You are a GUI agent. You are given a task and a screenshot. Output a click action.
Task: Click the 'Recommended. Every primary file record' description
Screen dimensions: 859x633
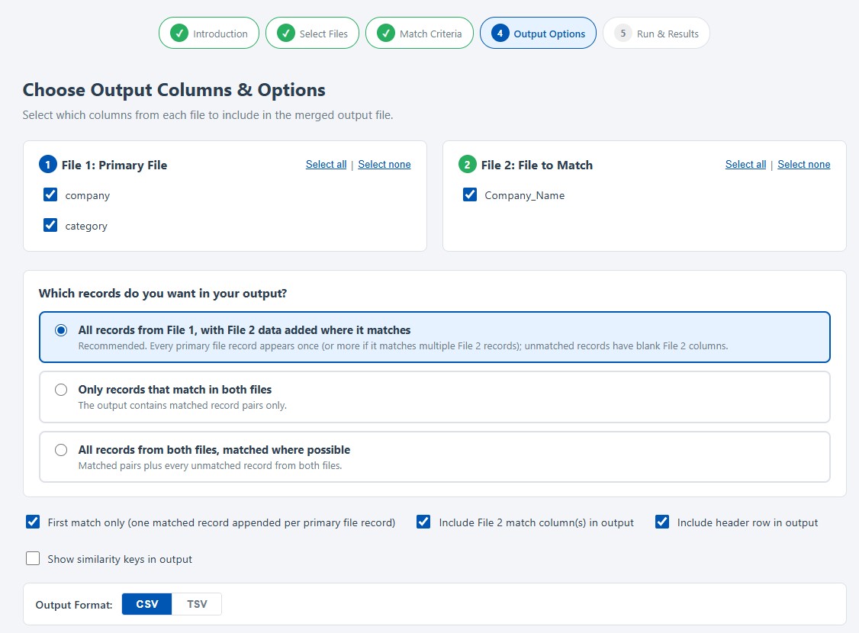404,346
